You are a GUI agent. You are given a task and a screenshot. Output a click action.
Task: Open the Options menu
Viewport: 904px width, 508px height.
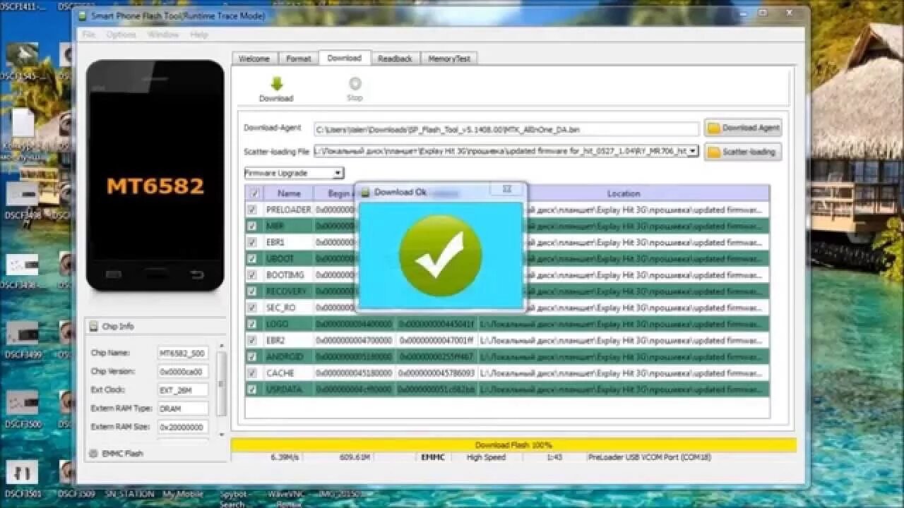(121, 35)
